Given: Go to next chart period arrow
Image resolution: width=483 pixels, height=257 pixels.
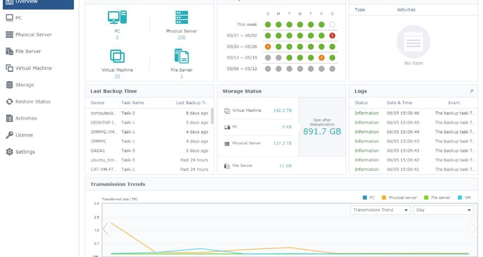Looking at the screenshot, I should pos(473,228).
